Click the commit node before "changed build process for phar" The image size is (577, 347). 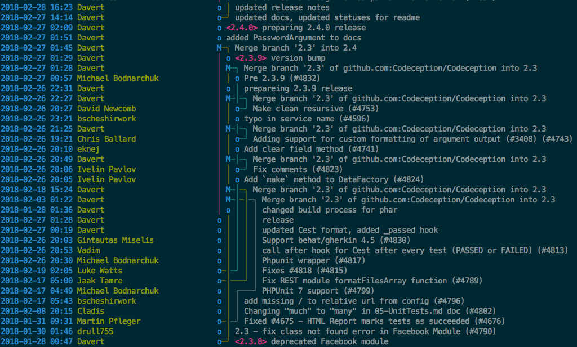(228, 210)
